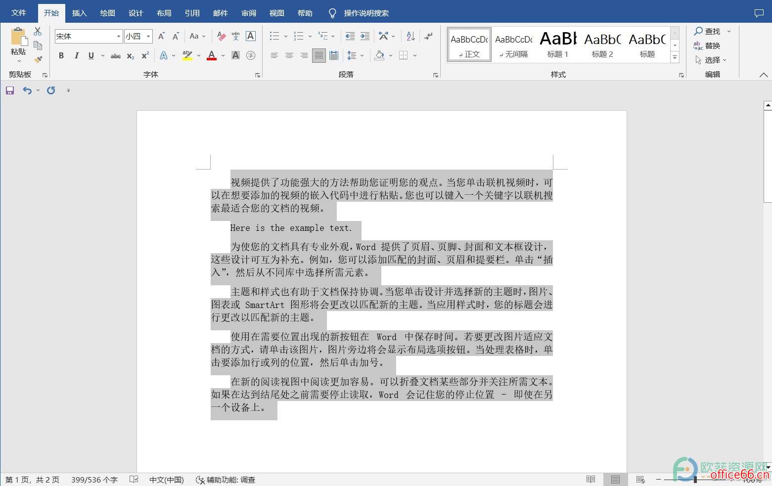
Task: Align text to the left
Action: pos(274,55)
